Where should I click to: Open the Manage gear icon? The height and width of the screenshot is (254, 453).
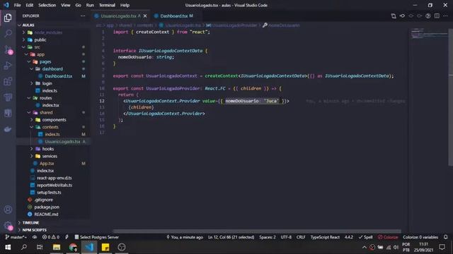click(x=8, y=226)
